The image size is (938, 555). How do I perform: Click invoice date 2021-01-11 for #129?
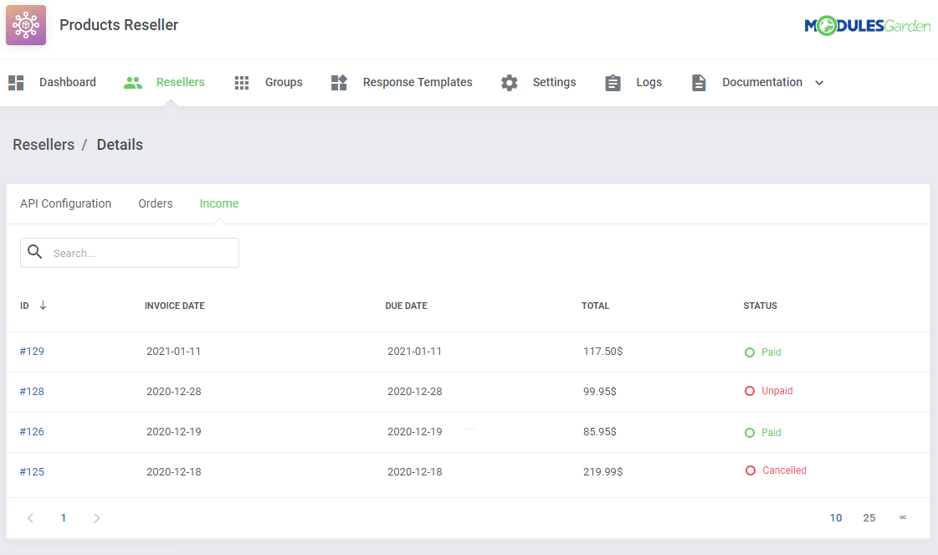click(x=173, y=352)
